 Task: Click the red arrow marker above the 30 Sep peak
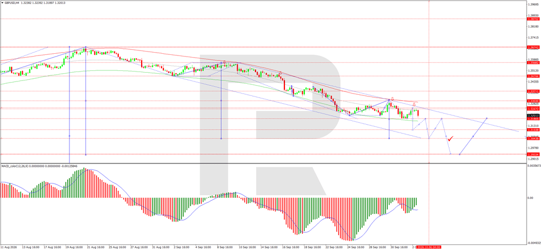pyautogui.click(x=392, y=99)
